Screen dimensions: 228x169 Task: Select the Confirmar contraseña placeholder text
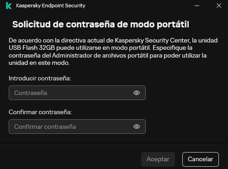(45, 127)
